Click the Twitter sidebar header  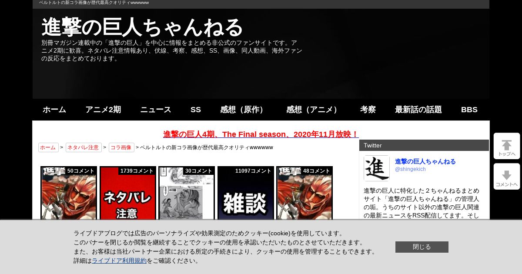424,145
